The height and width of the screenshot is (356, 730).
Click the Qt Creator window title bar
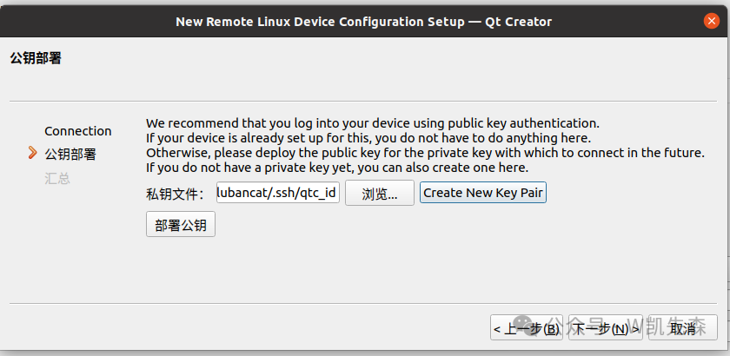(x=363, y=21)
